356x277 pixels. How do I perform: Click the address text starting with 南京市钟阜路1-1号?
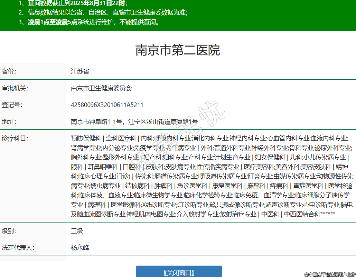click(134, 121)
